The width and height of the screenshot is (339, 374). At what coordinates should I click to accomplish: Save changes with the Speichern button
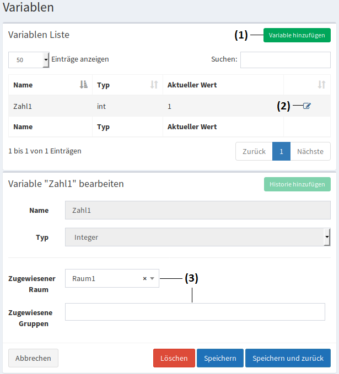click(x=220, y=358)
